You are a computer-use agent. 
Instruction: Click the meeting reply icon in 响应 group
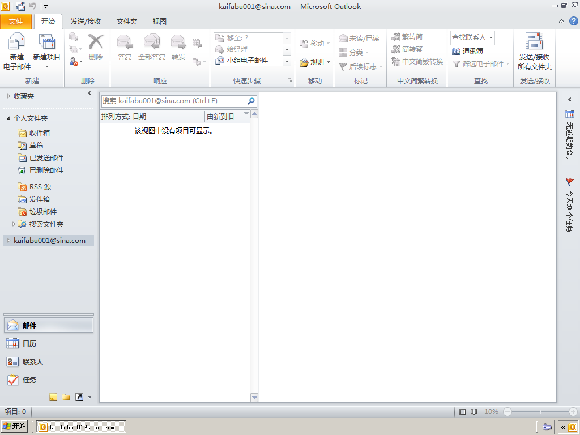197,43
